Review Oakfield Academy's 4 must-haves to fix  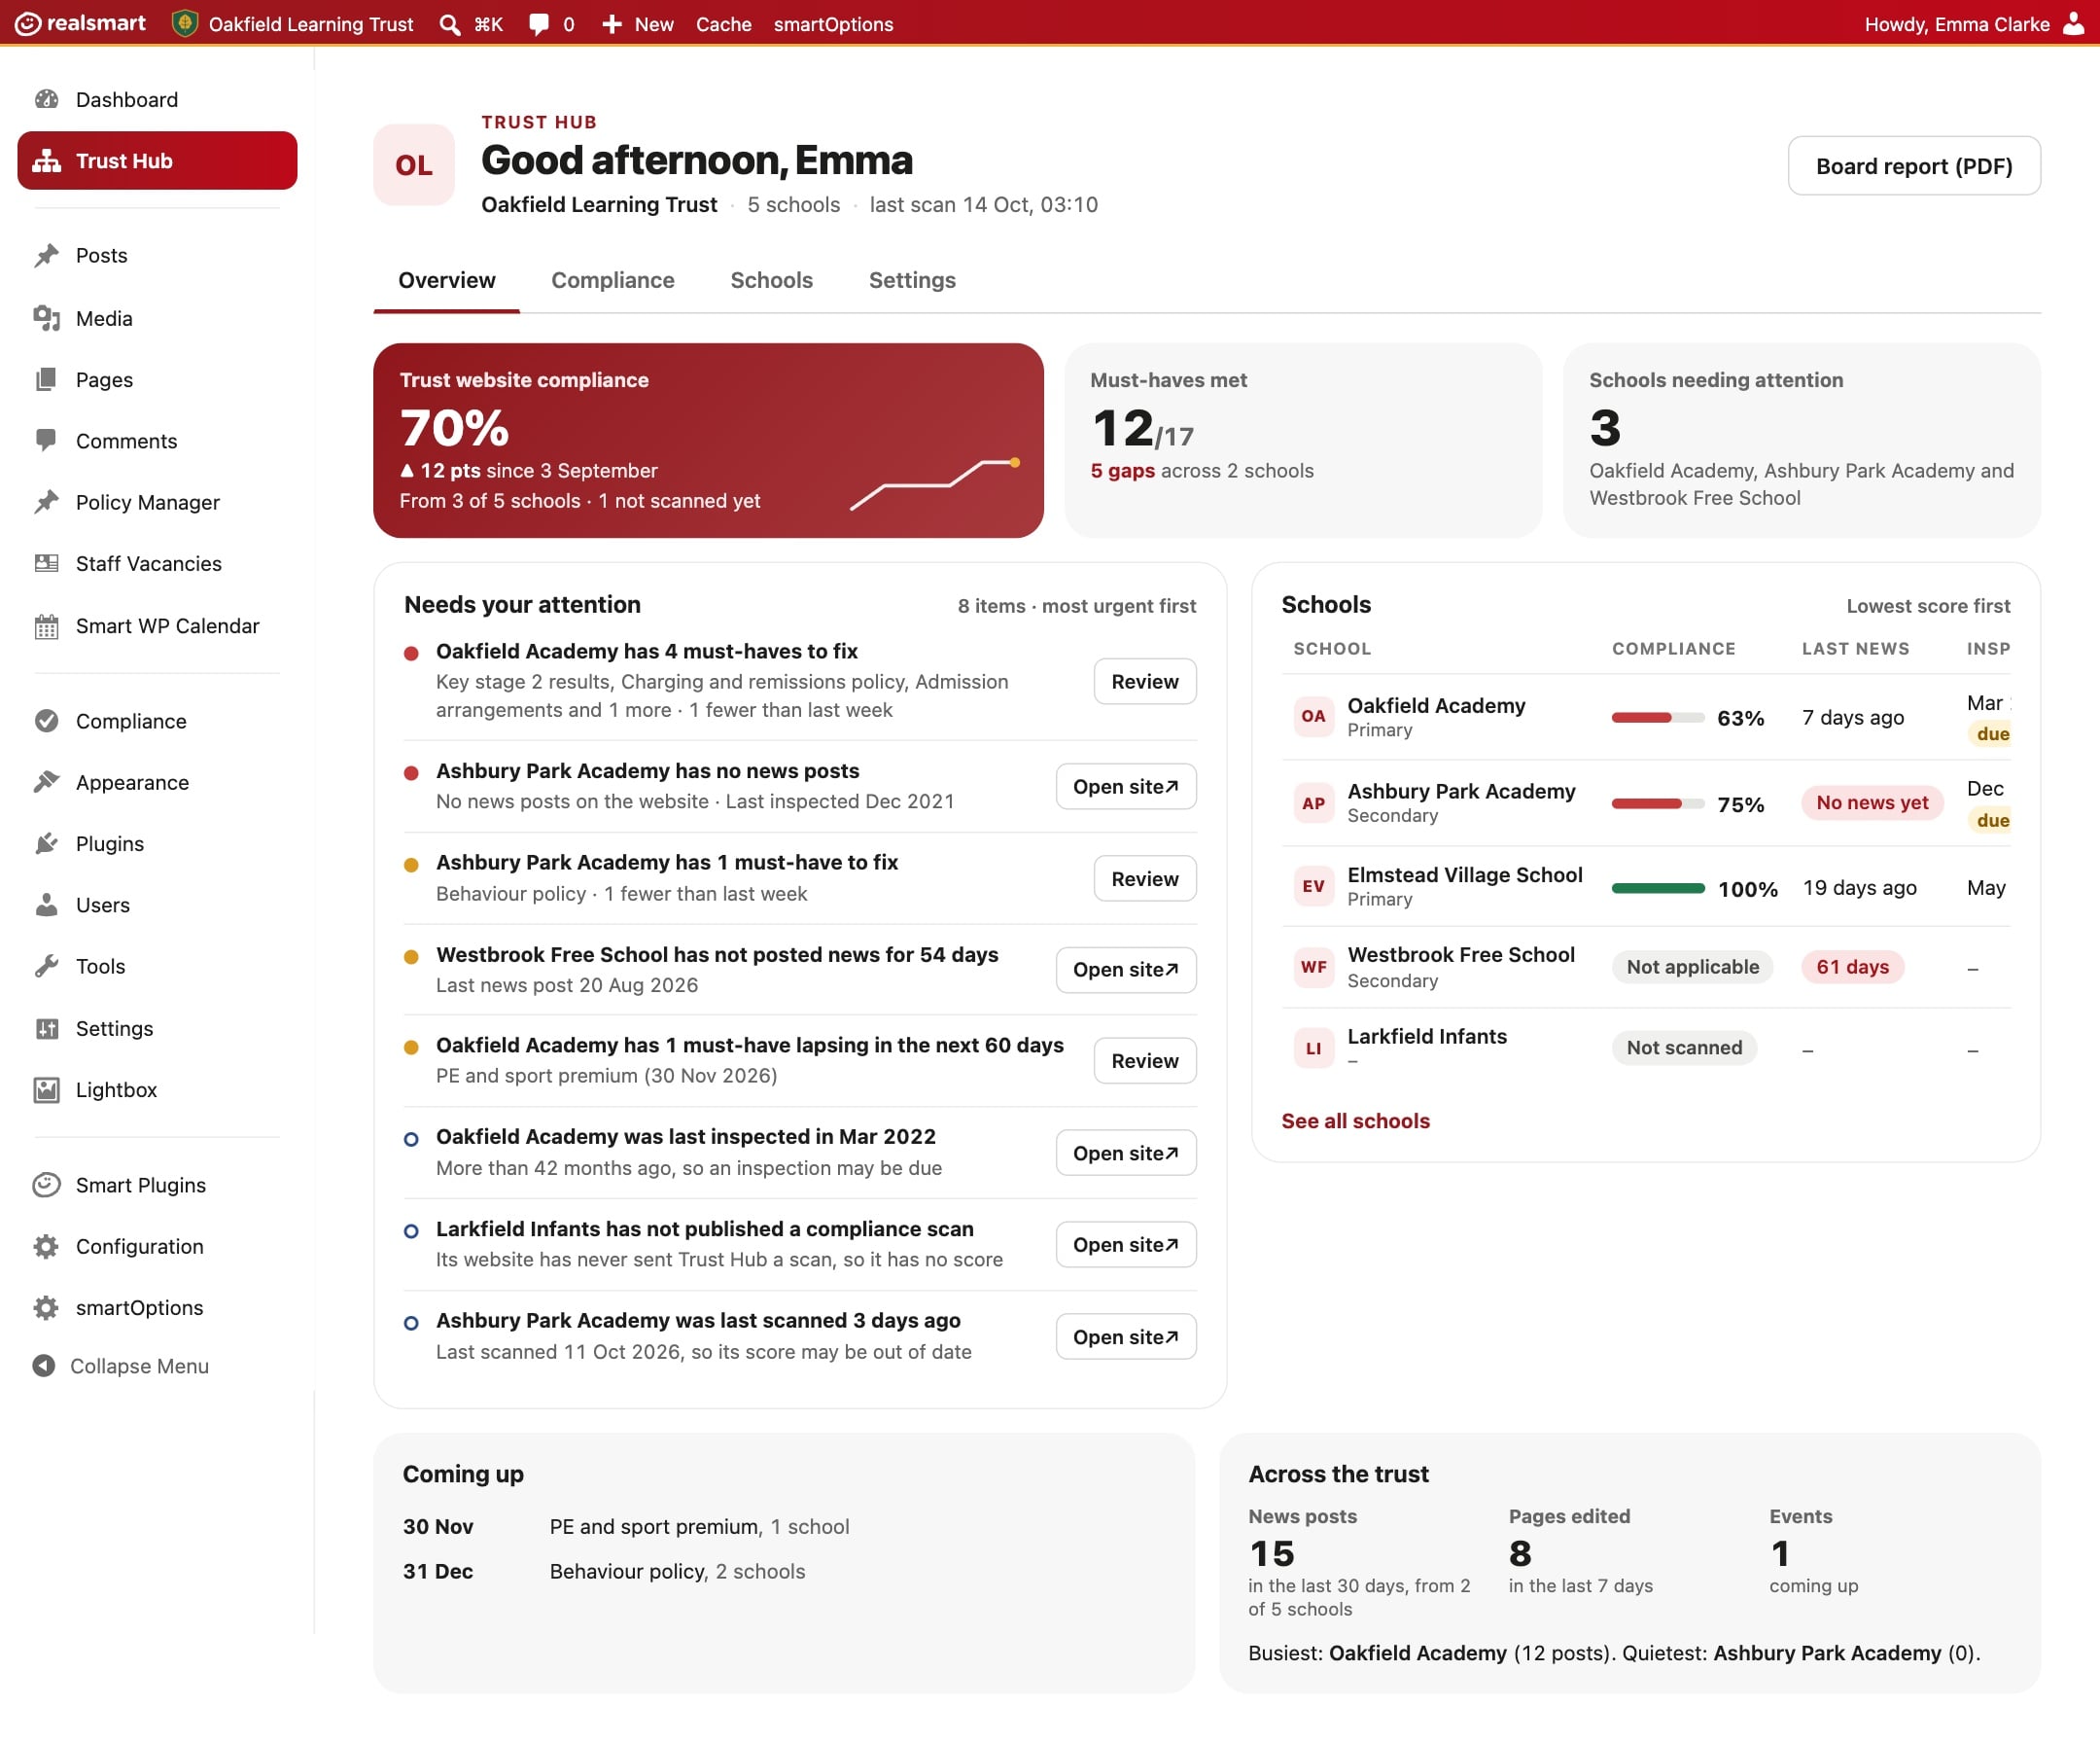click(x=1144, y=682)
